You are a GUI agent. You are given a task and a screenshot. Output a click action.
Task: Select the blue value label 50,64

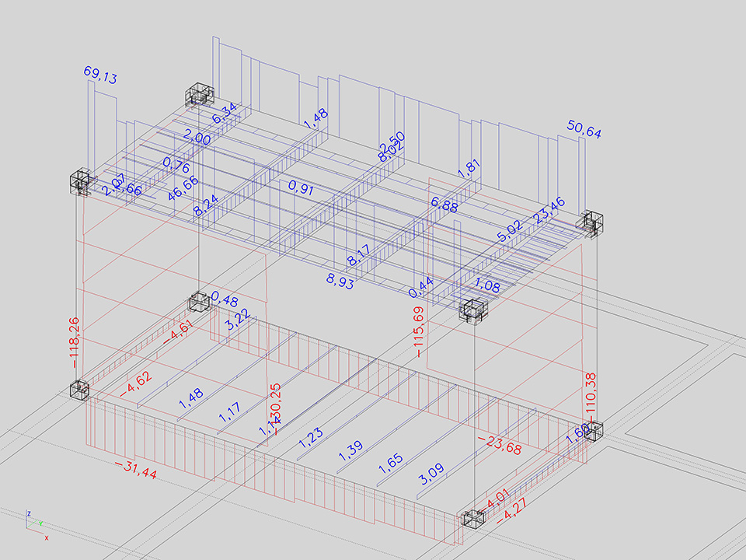point(584,129)
